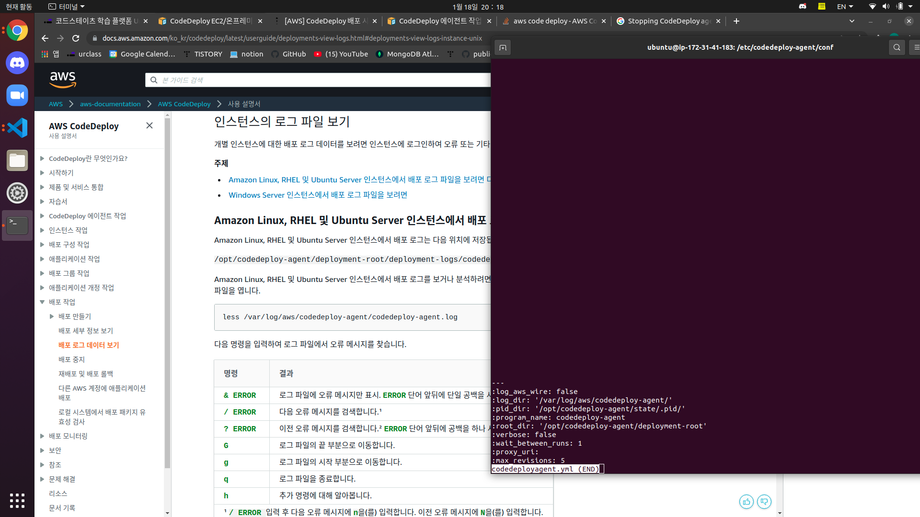
Task: Open 배포 세부 정보 보기 page
Action: coord(86,331)
